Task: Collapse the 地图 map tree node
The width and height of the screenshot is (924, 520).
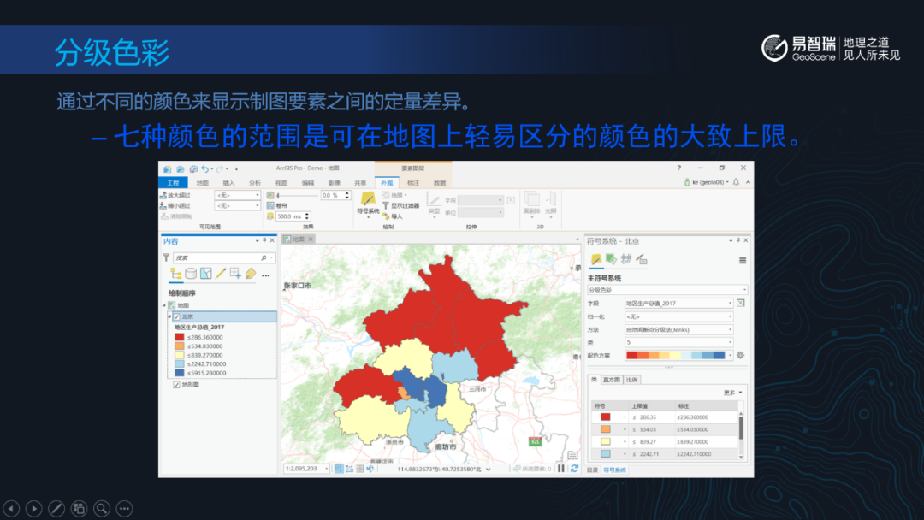Action: tap(164, 305)
